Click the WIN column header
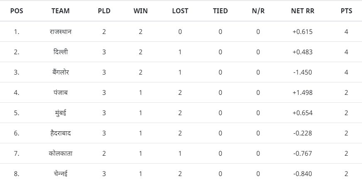362x181 pixels. pos(140,11)
